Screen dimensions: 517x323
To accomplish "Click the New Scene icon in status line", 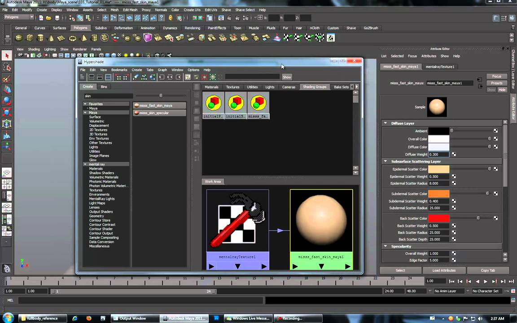I will [41, 18].
